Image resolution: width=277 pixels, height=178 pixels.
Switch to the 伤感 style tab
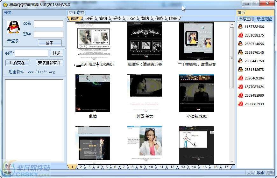[159, 18]
